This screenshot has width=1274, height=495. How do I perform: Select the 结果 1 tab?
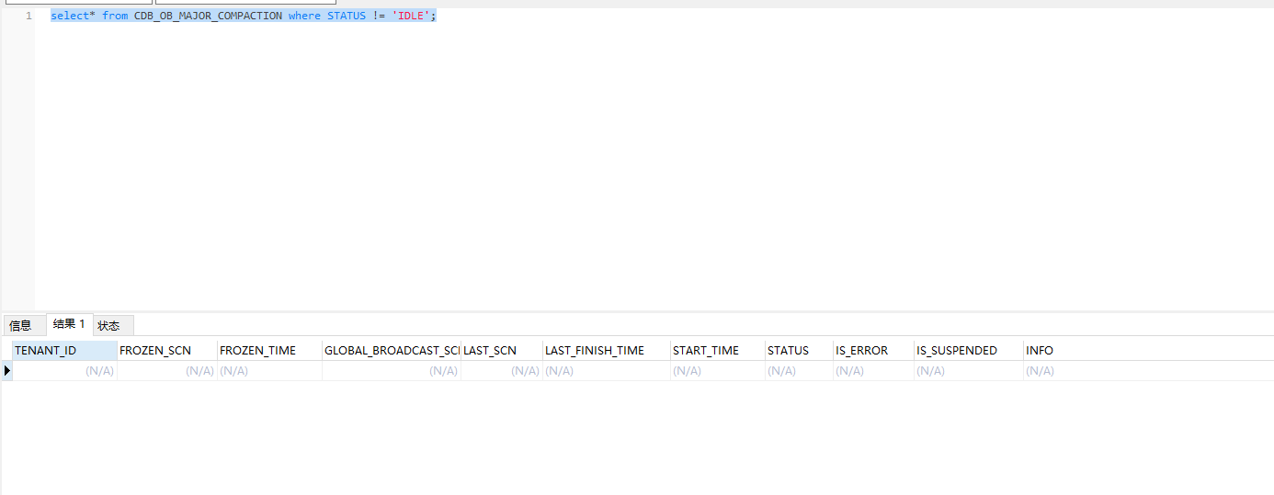tap(69, 324)
